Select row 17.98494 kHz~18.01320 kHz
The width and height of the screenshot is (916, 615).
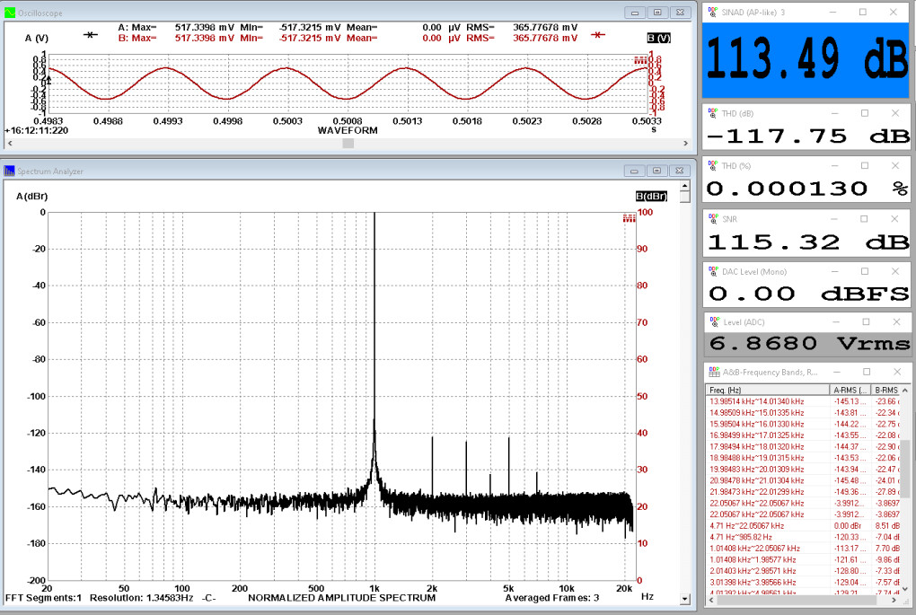tap(803, 446)
